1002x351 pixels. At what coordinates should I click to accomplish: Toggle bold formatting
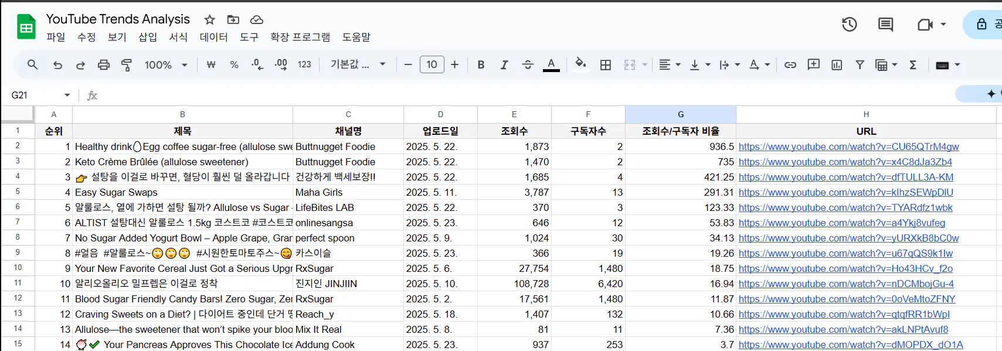click(x=481, y=64)
